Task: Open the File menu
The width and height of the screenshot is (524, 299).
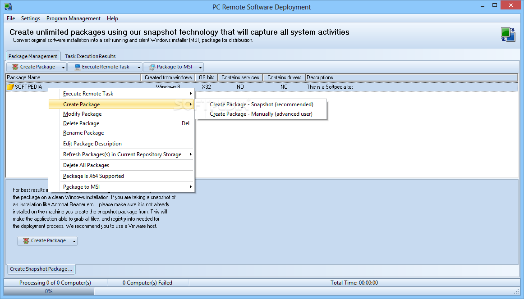Action: (11, 18)
